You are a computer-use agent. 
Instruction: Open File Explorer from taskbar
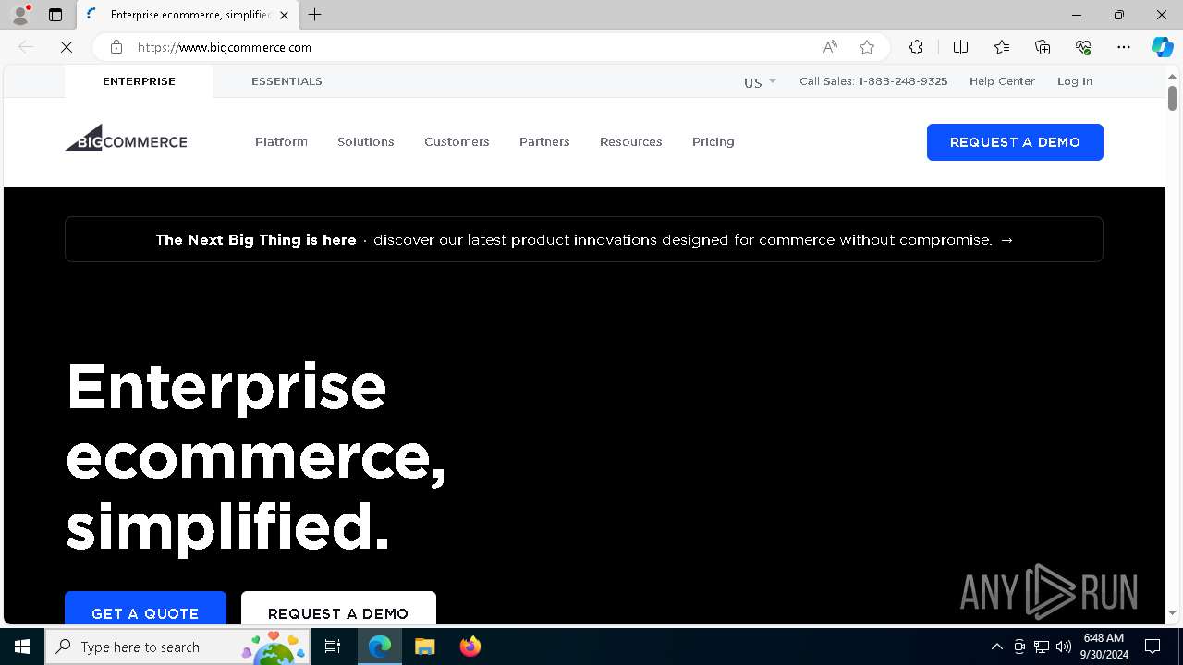[424, 647]
